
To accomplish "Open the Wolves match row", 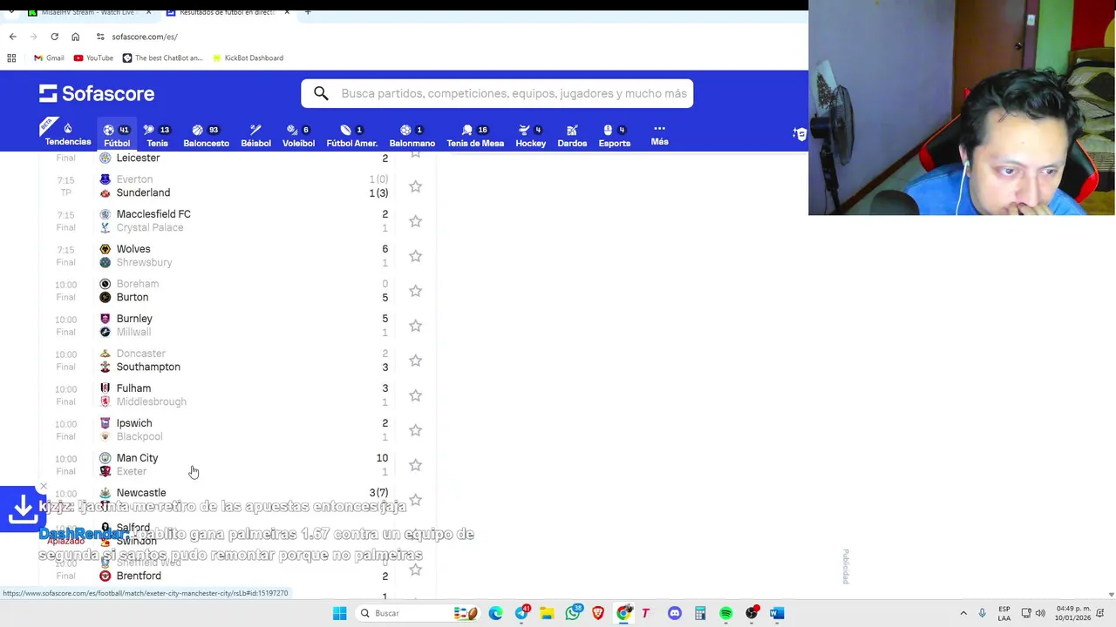I will click(237, 256).
